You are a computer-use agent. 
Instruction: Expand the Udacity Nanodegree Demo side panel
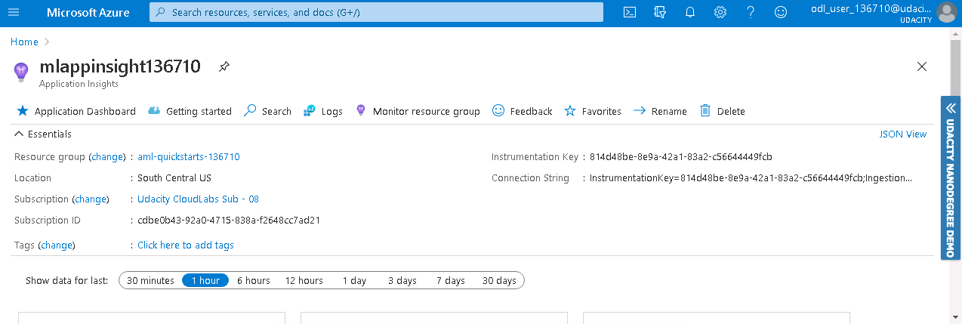pyautogui.click(x=950, y=177)
